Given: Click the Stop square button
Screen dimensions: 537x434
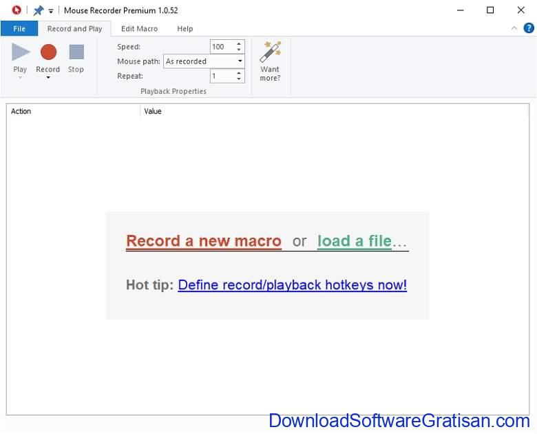Looking at the screenshot, I should (x=76, y=59).
